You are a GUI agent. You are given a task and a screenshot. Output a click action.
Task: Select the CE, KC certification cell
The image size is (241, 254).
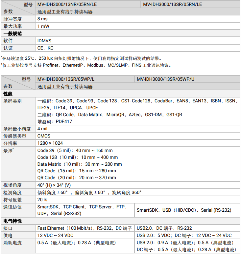45,48
